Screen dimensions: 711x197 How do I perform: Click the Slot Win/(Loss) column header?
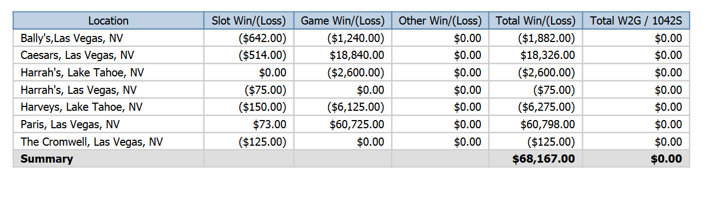249,21
